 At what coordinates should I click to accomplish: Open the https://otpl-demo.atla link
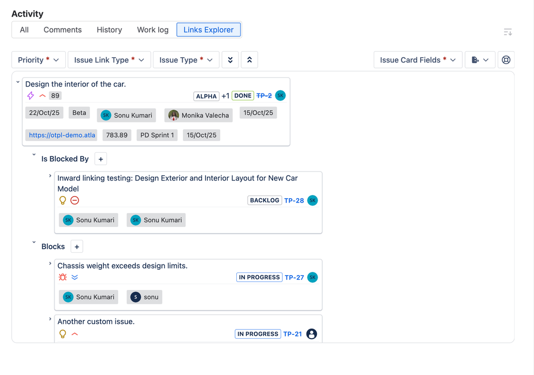[61, 135]
